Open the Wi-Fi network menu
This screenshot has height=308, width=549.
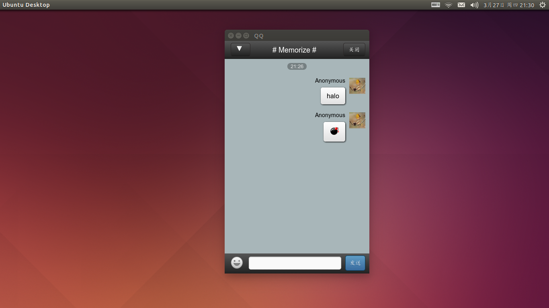[x=449, y=5]
